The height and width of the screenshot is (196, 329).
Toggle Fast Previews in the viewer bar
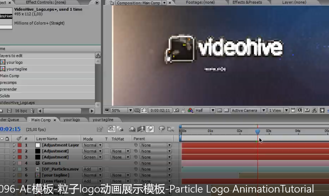coord(300,110)
